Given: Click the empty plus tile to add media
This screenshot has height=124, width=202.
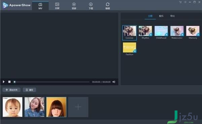Looking at the screenshot, I should [78, 107].
